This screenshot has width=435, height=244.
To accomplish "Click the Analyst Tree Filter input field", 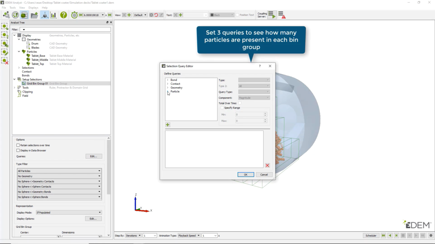I will pos(65,30).
